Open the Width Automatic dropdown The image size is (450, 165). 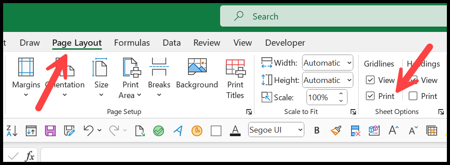(x=327, y=63)
